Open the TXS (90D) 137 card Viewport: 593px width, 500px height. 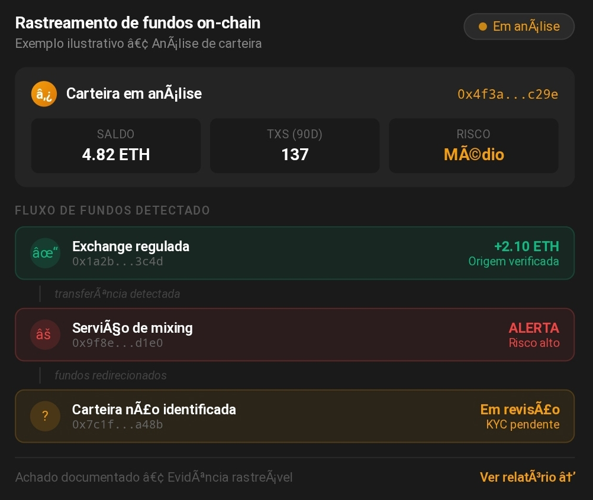click(295, 146)
